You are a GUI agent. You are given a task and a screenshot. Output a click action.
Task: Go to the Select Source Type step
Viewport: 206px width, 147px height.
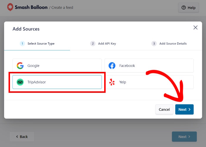coord(41,44)
